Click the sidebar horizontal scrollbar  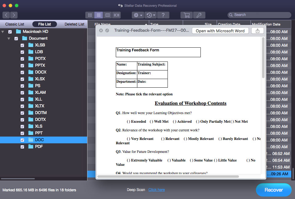pos(18,179)
